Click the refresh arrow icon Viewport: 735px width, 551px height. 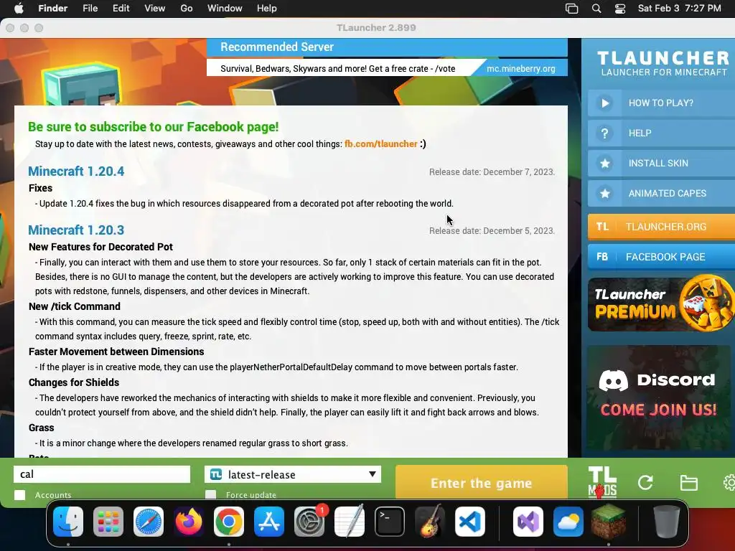(x=645, y=483)
